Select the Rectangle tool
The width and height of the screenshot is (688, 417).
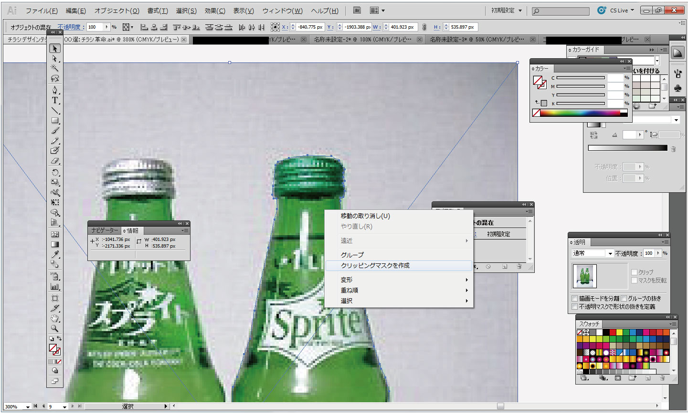pos(55,121)
